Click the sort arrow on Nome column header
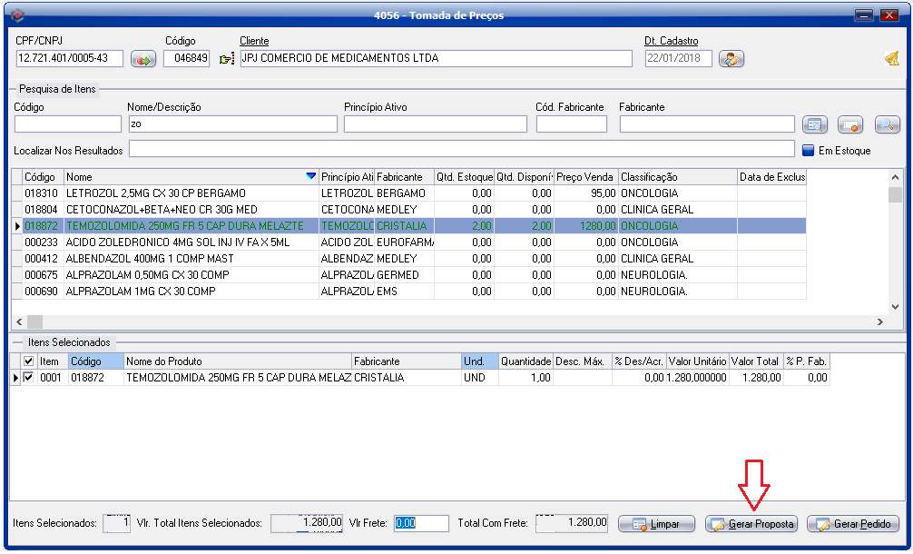913x554 pixels. pyautogui.click(x=311, y=177)
